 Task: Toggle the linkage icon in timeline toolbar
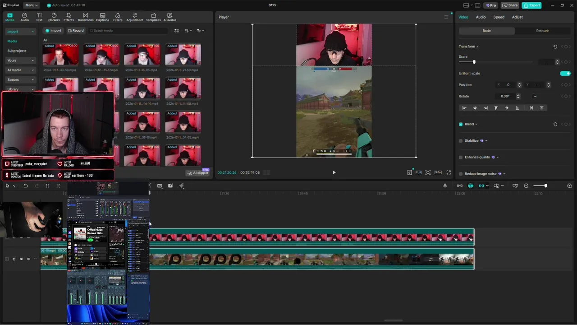point(481,186)
